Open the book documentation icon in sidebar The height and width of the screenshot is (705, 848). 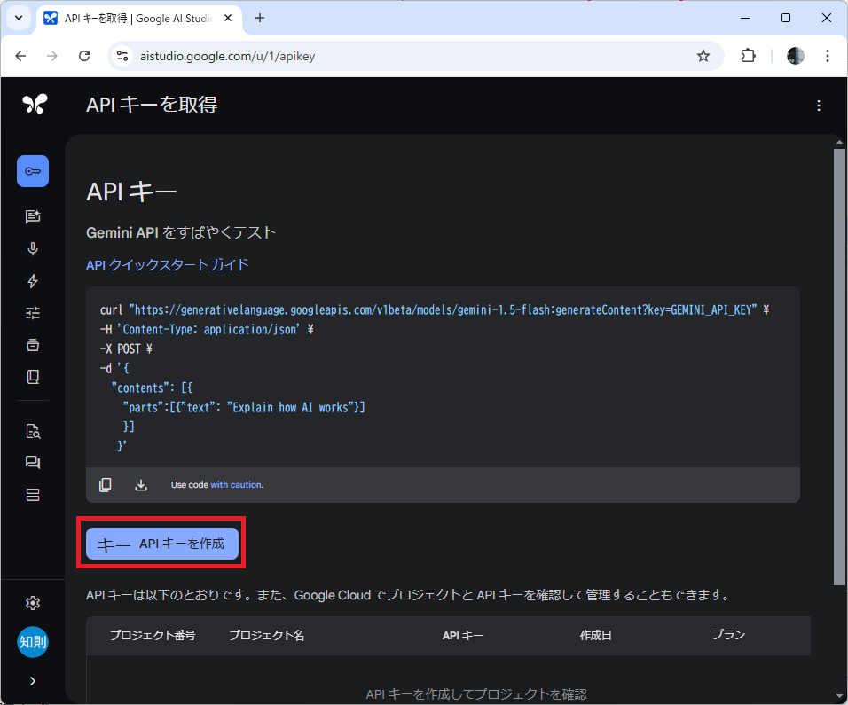click(x=33, y=377)
